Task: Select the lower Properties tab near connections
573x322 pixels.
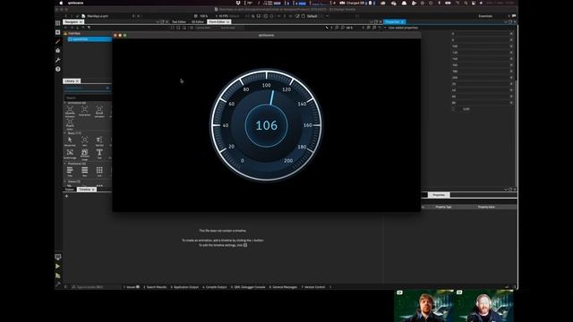Action: [x=439, y=195]
